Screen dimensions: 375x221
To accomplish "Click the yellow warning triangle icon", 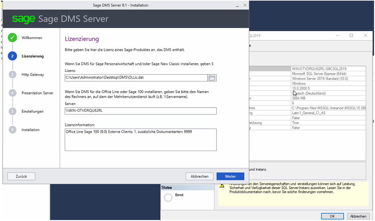I will coord(222,185).
